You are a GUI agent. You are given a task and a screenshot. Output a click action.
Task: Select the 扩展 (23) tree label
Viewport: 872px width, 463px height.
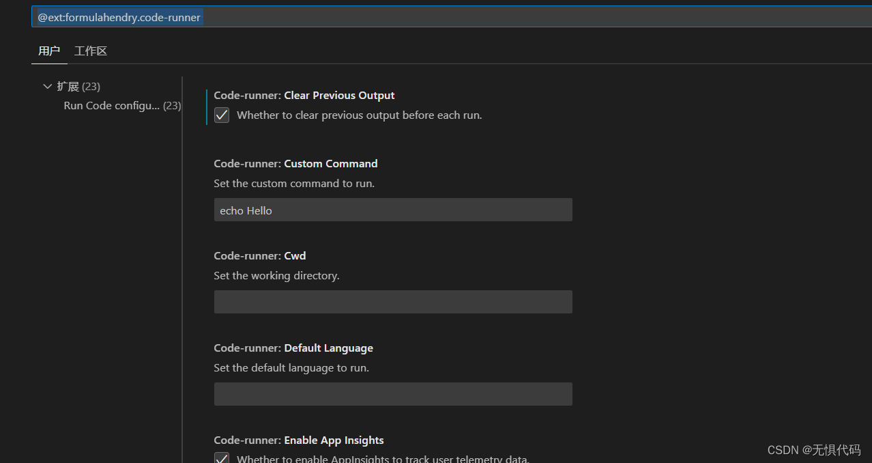(78, 87)
